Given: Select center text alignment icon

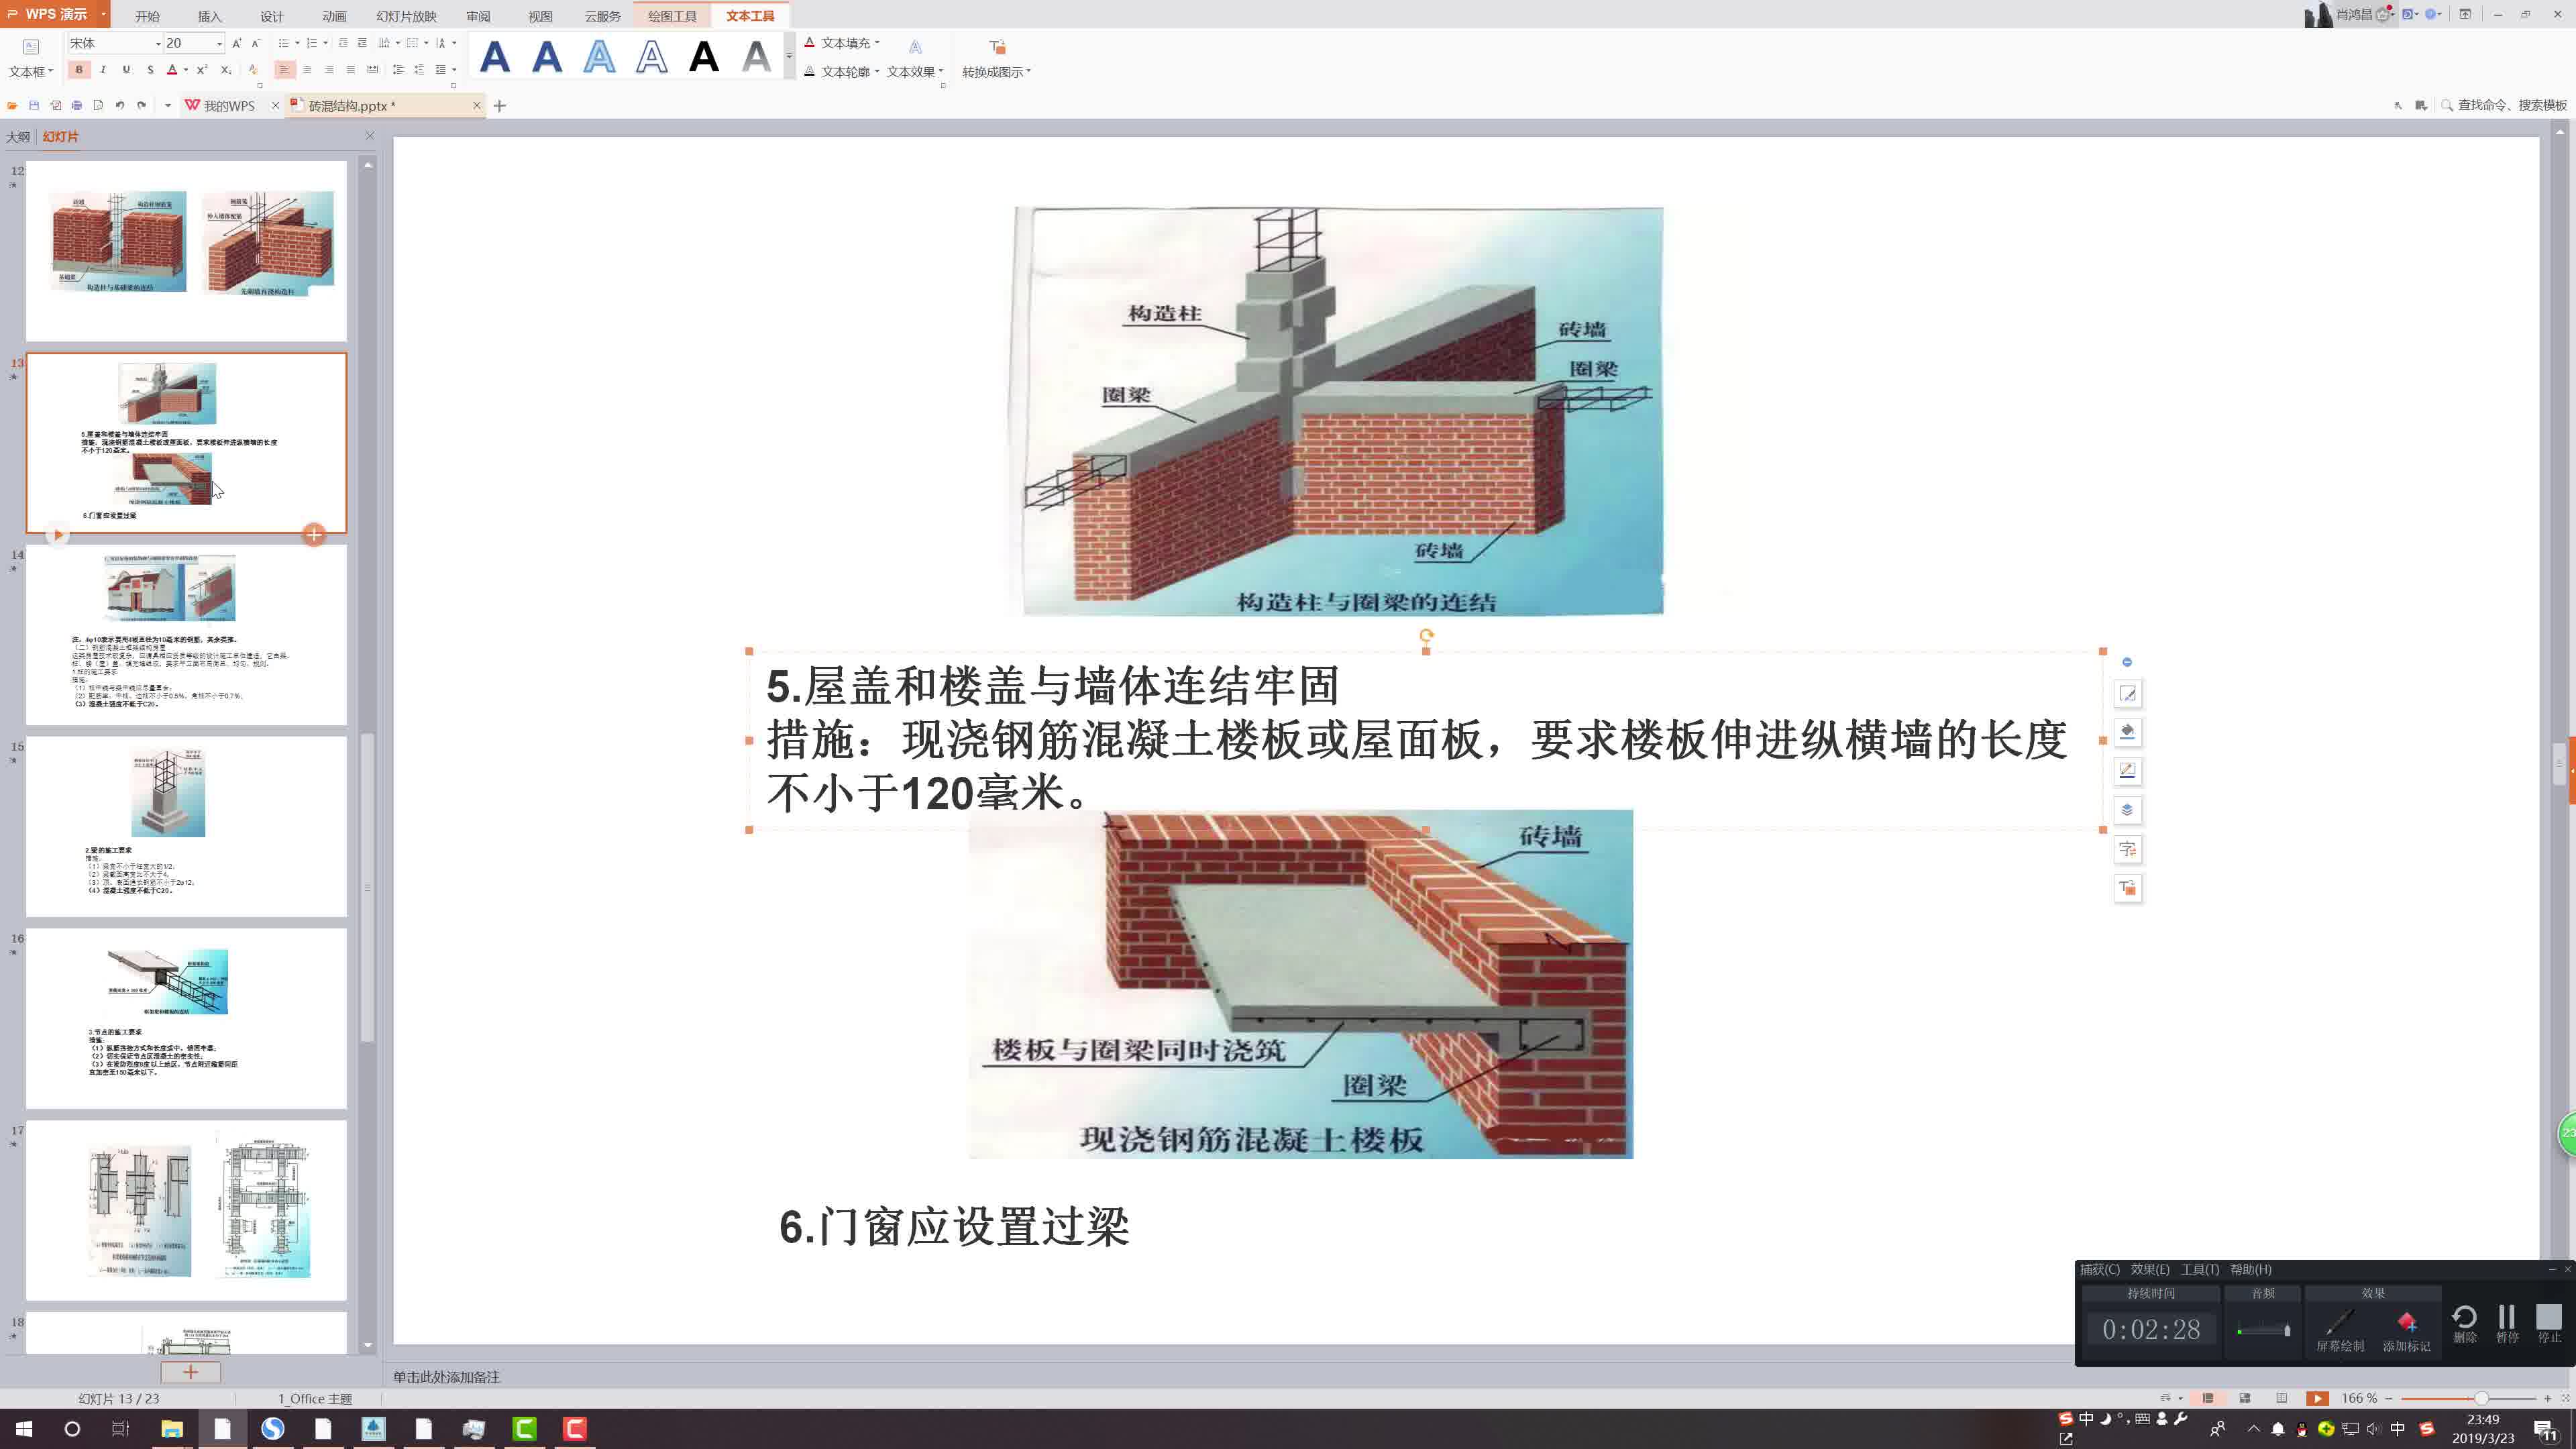Looking at the screenshot, I should (x=307, y=70).
